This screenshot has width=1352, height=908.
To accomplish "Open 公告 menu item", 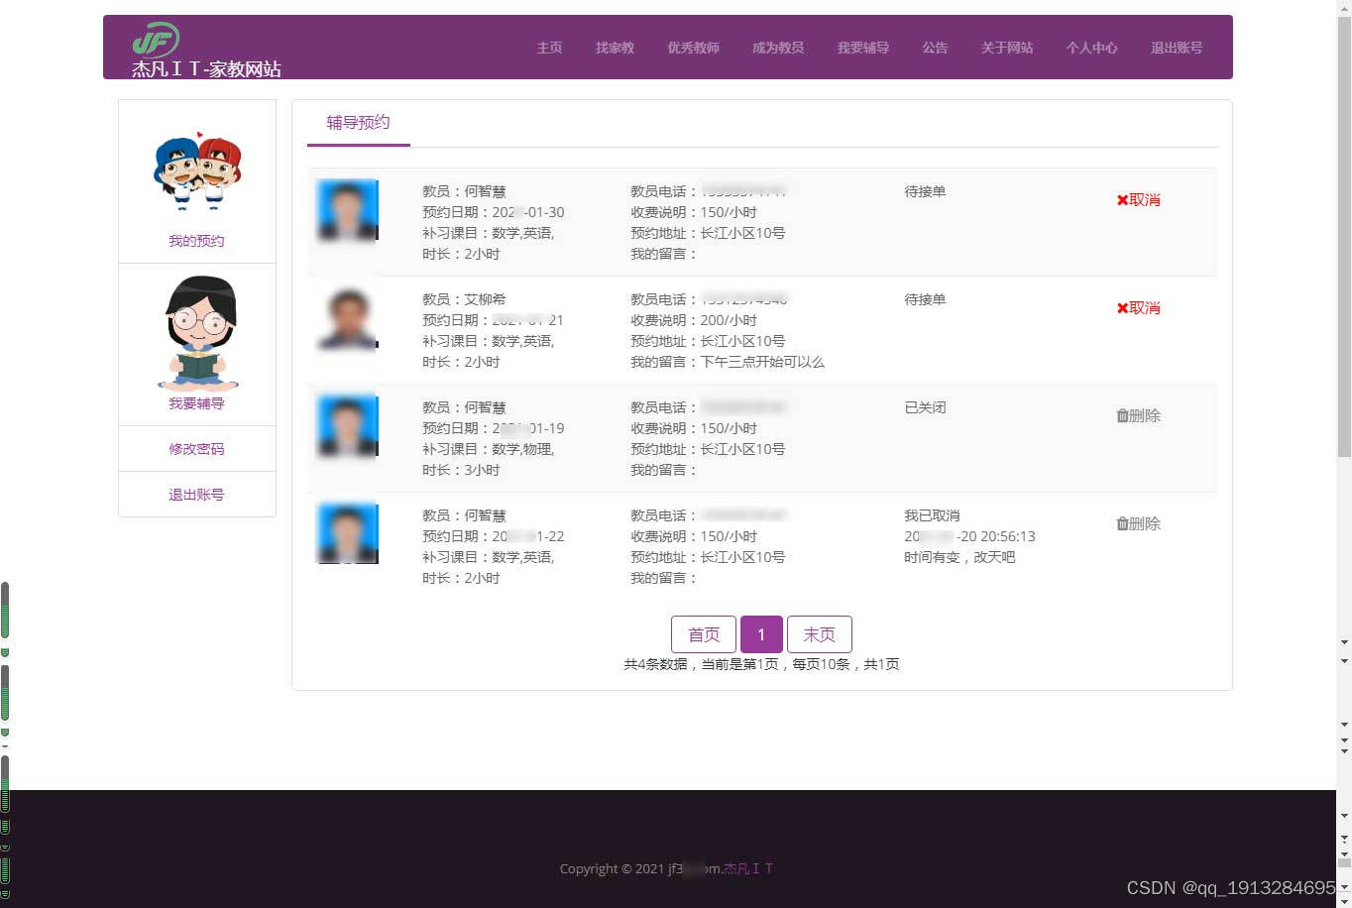I will [935, 48].
